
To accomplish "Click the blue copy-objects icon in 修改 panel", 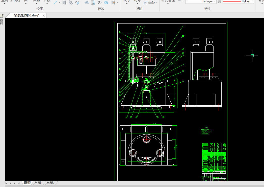I will pyautogui.click(x=106, y=3).
